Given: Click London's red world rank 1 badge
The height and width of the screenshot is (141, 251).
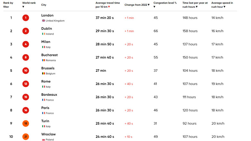Looking at the screenshot, I should (26, 18).
